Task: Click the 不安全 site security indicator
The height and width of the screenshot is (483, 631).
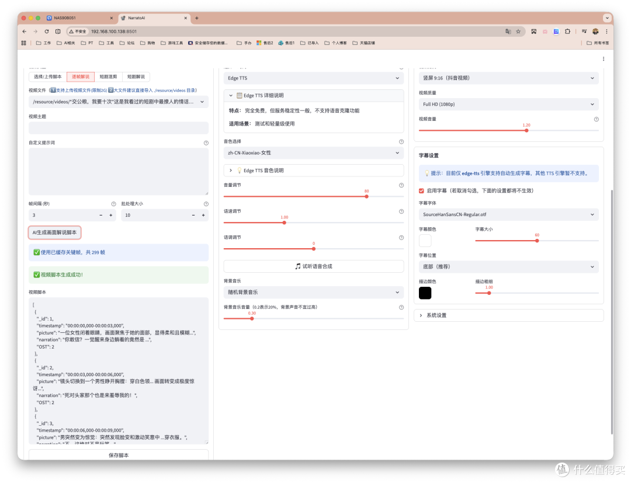Action: pyautogui.click(x=78, y=32)
